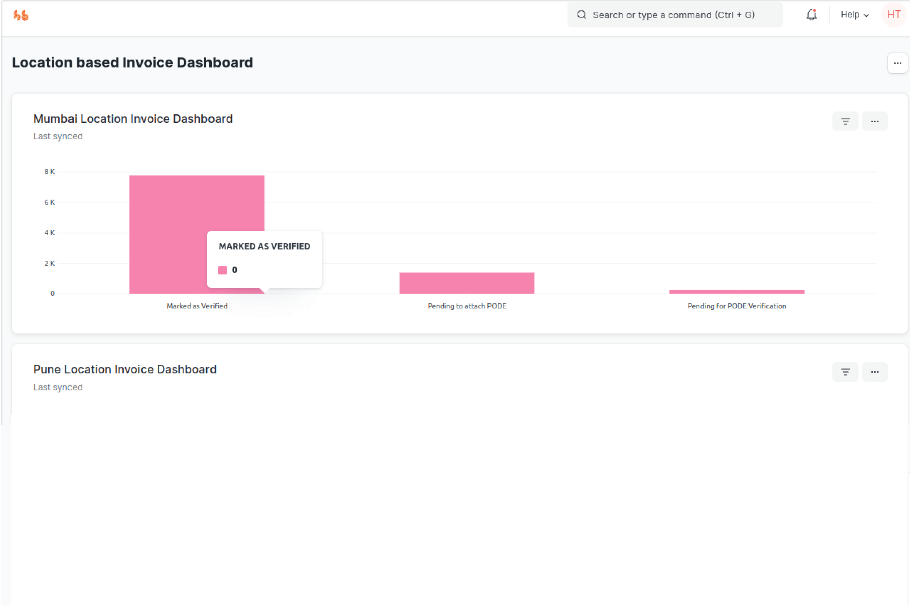Image resolution: width=910 pixels, height=607 pixels.
Task: Click Location based Invoice Dashboard heading
Action: coord(132,63)
